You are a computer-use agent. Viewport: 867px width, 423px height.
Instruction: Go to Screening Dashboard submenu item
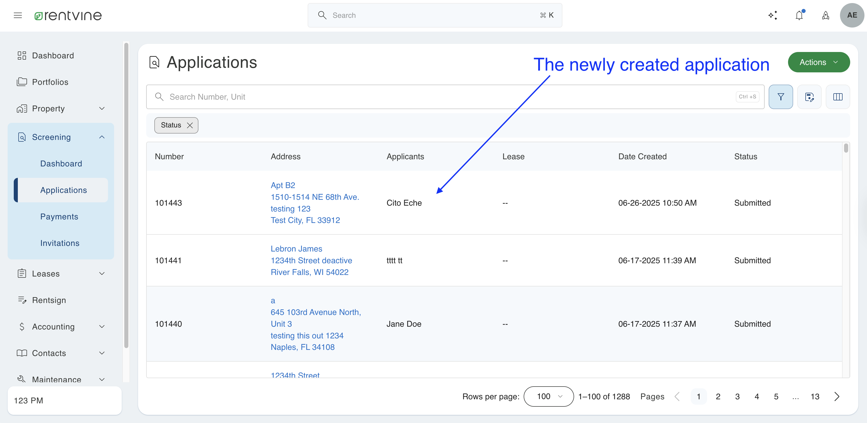click(x=61, y=164)
